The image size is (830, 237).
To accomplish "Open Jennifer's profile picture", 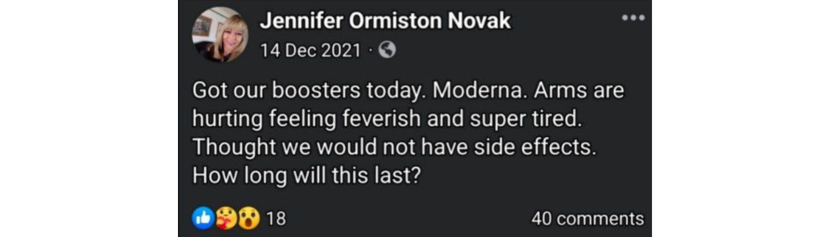I will point(220,34).
